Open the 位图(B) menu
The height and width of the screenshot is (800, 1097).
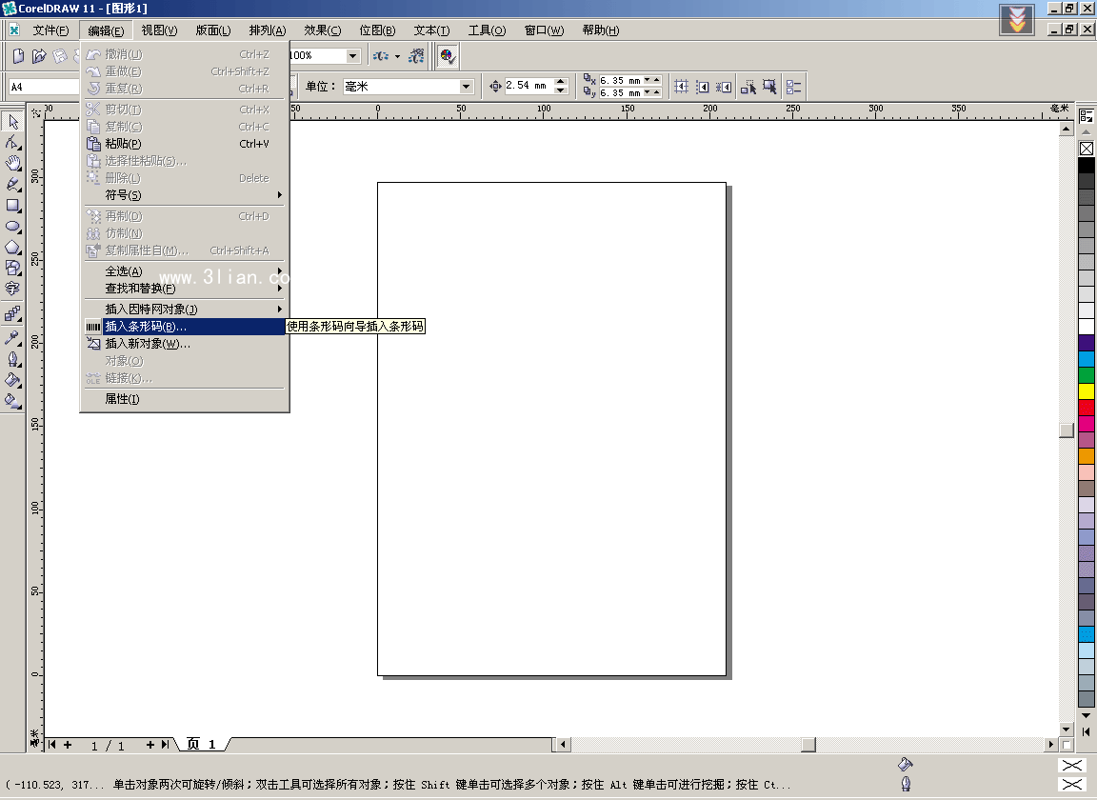click(x=377, y=30)
